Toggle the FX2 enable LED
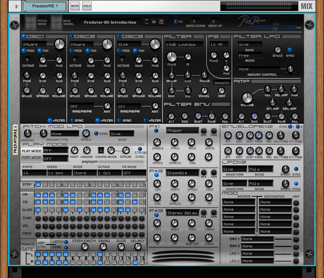 pyautogui.click(x=156, y=175)
